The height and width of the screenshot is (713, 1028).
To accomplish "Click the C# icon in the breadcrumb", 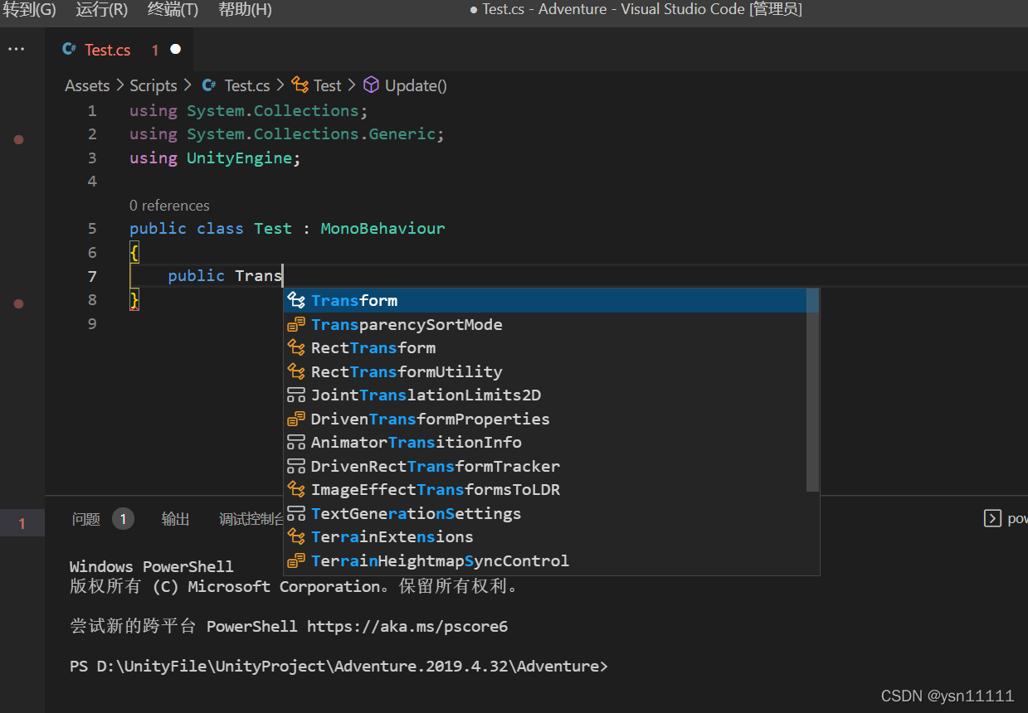I will [x=210, y=85].
